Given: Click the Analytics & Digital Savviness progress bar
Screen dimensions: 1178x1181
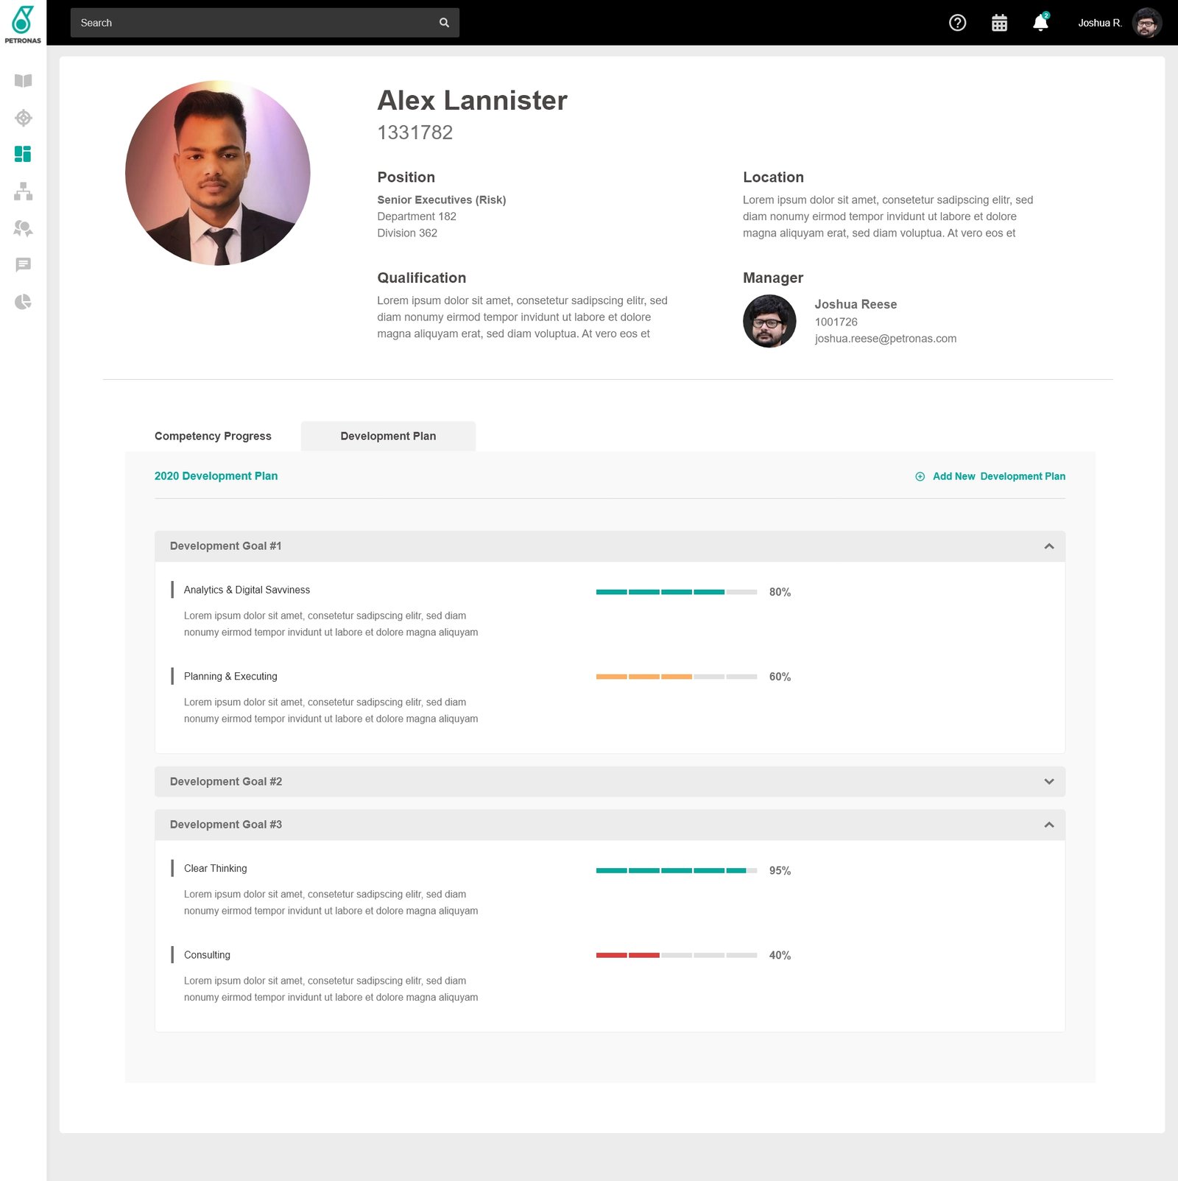Looking at the screenshot, I should tap(676, 592).
